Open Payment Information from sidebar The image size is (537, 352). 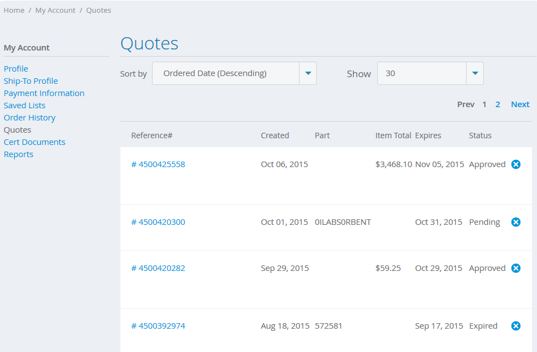[44, 93]
